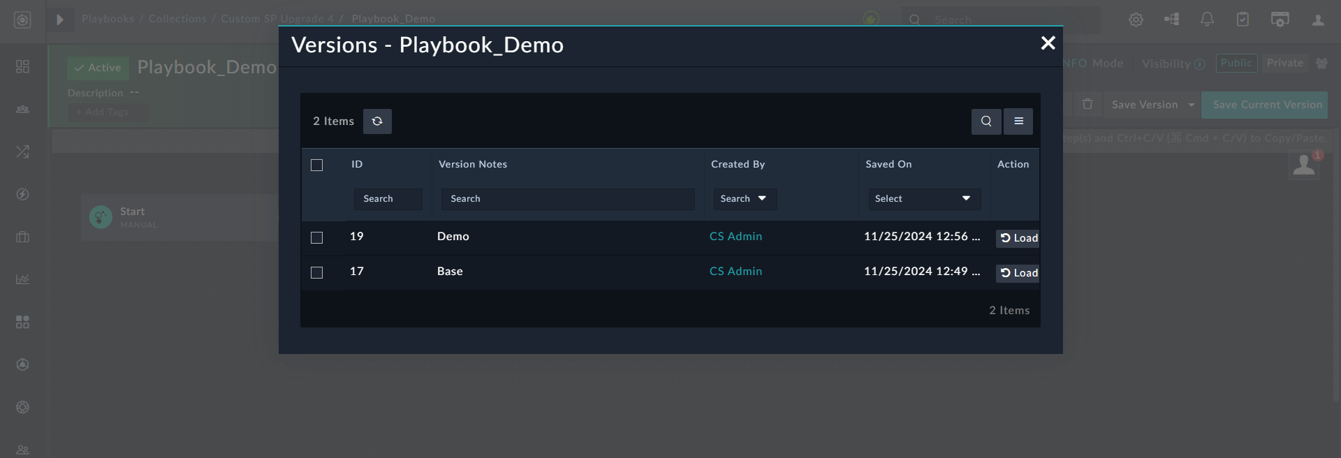Open briefcase sidebar icon

tap(23, 237)
